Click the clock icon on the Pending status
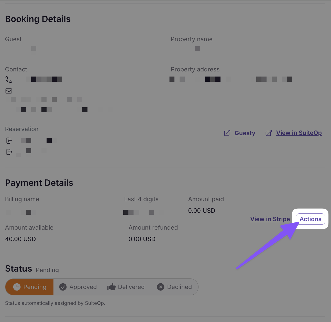The height and width of the screenshot is (322, 331). 17,287
